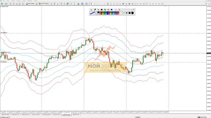Open blue dropdown arrow in drawing palette
Viewport: 211px width, 118px height.
[x=116, y=10]
